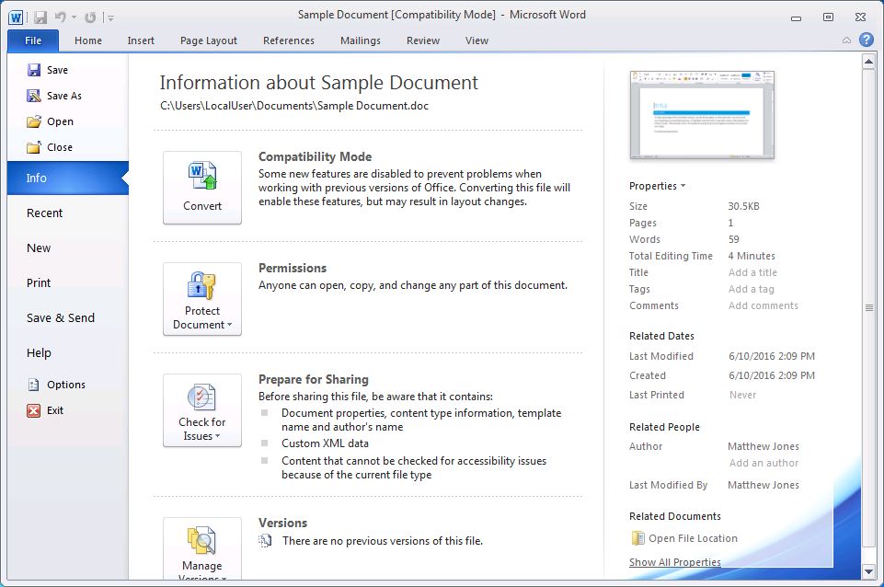Close the Word window
Image resolution: width=884 pixels, height=587 pixels.
pyautogui.click(x=860, y=17)
